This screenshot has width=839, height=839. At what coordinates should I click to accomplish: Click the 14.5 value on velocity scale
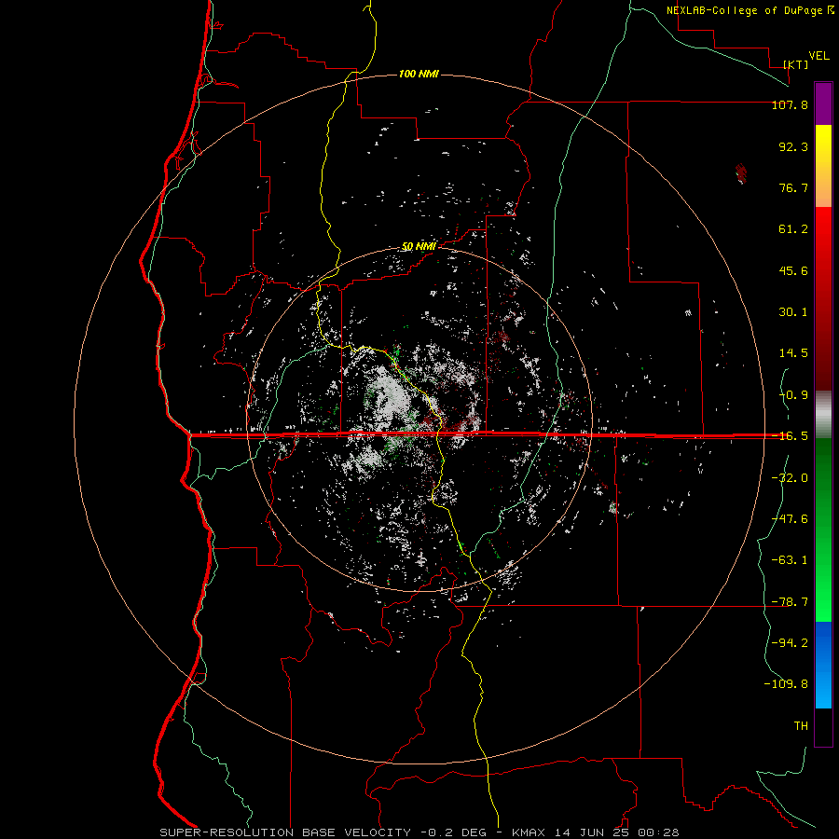tap(793, 353)
